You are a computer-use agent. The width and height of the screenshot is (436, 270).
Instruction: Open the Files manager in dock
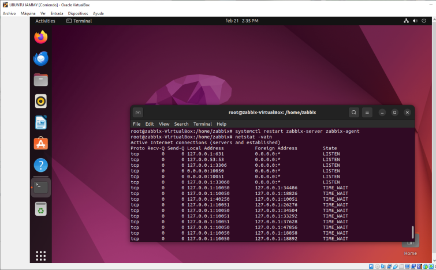coord(41,80)
